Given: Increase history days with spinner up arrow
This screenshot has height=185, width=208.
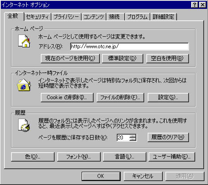Looking at the screenshot, I should [x=133, y=136].
